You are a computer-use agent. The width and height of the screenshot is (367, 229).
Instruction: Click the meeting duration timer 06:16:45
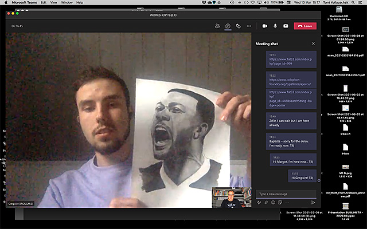17,26
